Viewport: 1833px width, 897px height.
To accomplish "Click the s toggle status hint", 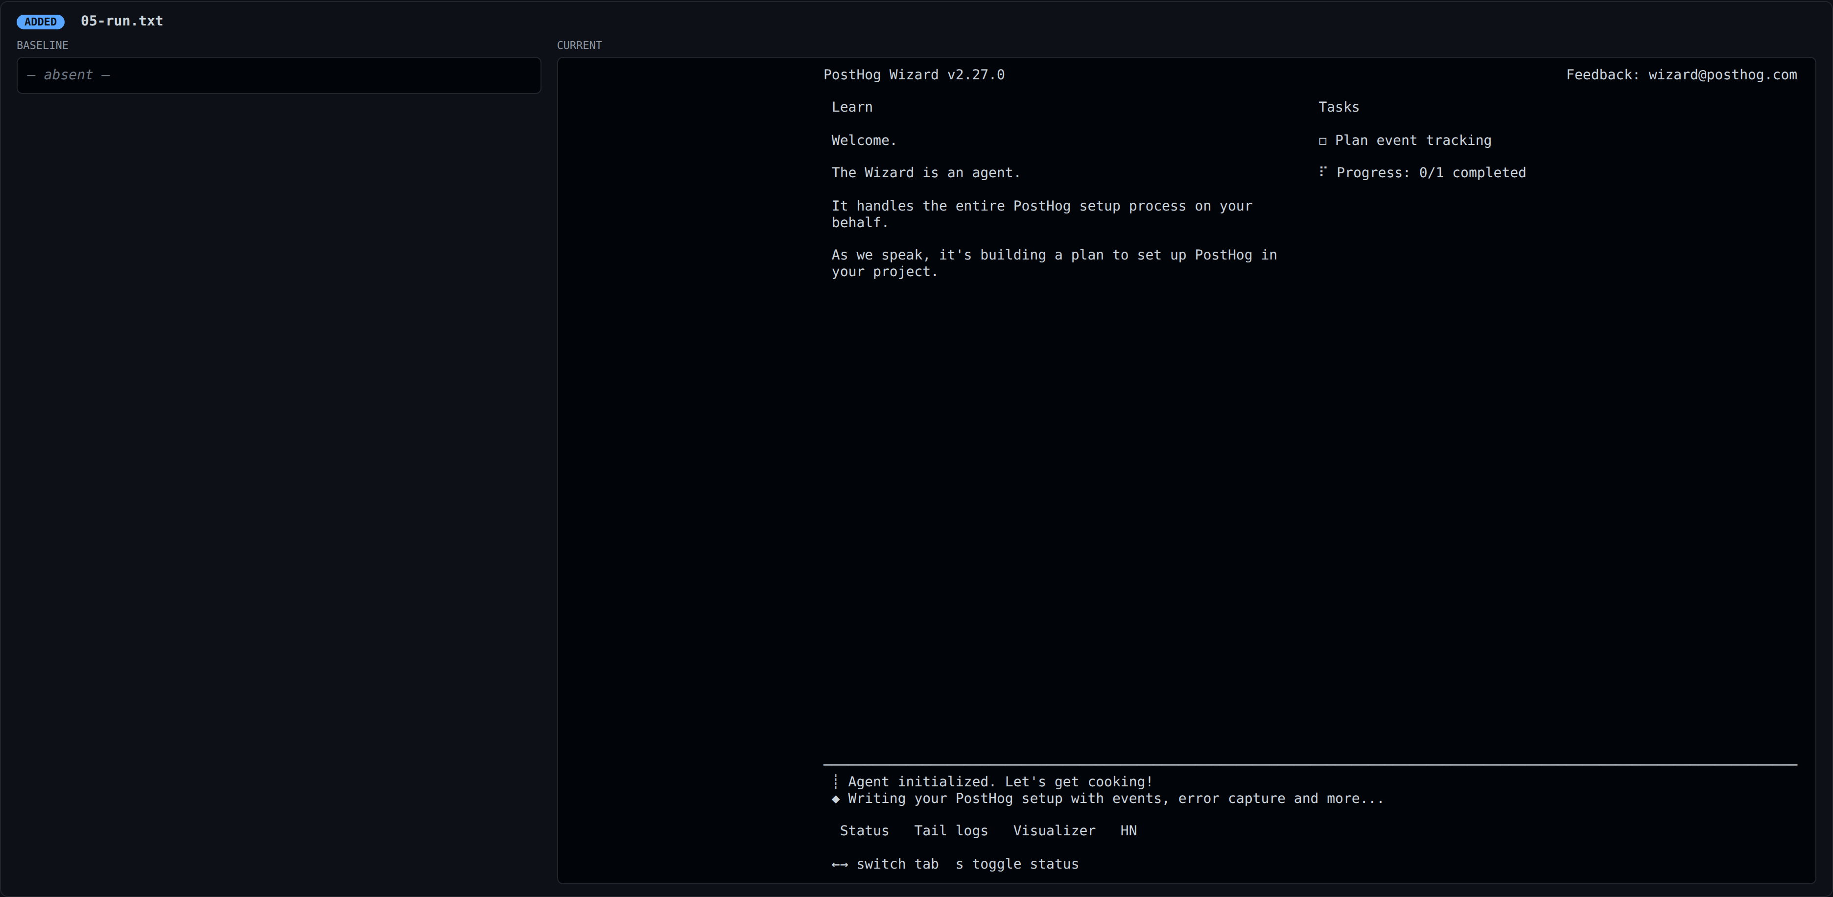I will point(1017,864).
